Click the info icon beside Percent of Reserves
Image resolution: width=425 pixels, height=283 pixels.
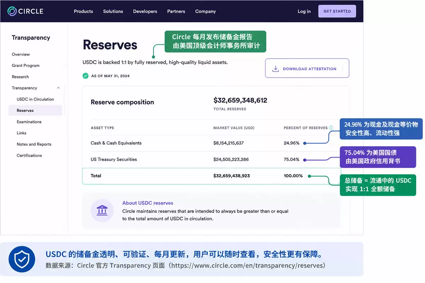[331, 128]
